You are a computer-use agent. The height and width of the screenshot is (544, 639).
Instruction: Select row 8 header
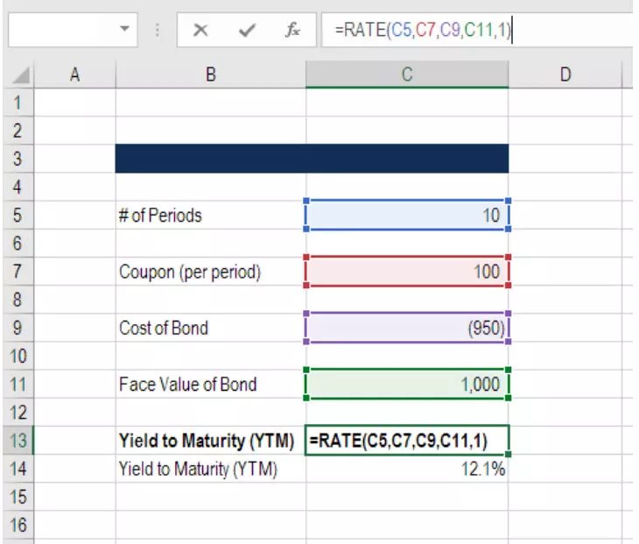(18, 300)
